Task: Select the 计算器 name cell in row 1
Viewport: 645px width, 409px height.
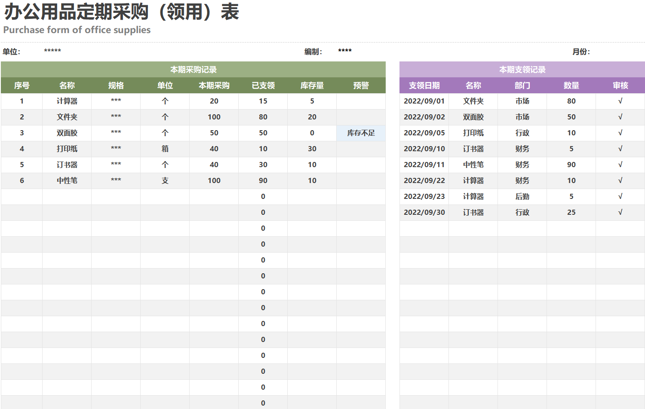Action: tap(67, 101)
